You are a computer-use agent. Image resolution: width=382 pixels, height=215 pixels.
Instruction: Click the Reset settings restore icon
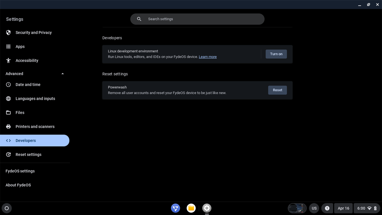click(8, 155)
